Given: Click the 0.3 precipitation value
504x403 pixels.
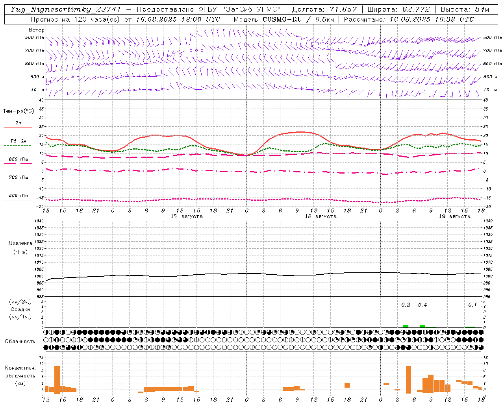Looking at the screenshot, I should (406, 305).
